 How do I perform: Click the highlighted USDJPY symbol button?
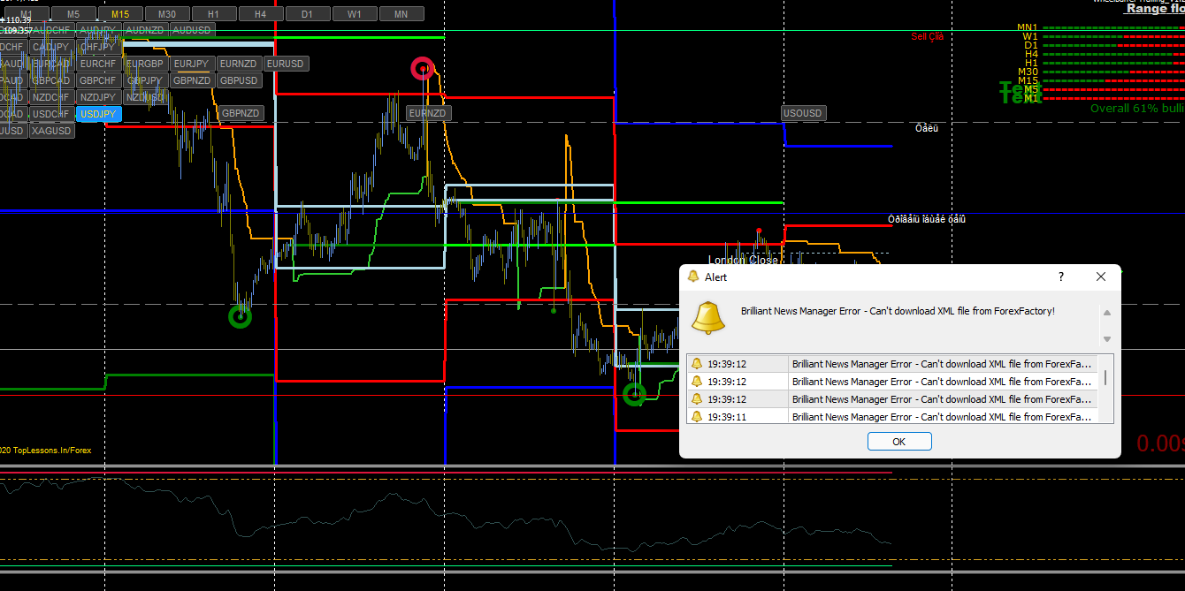(x=98, y=114)
